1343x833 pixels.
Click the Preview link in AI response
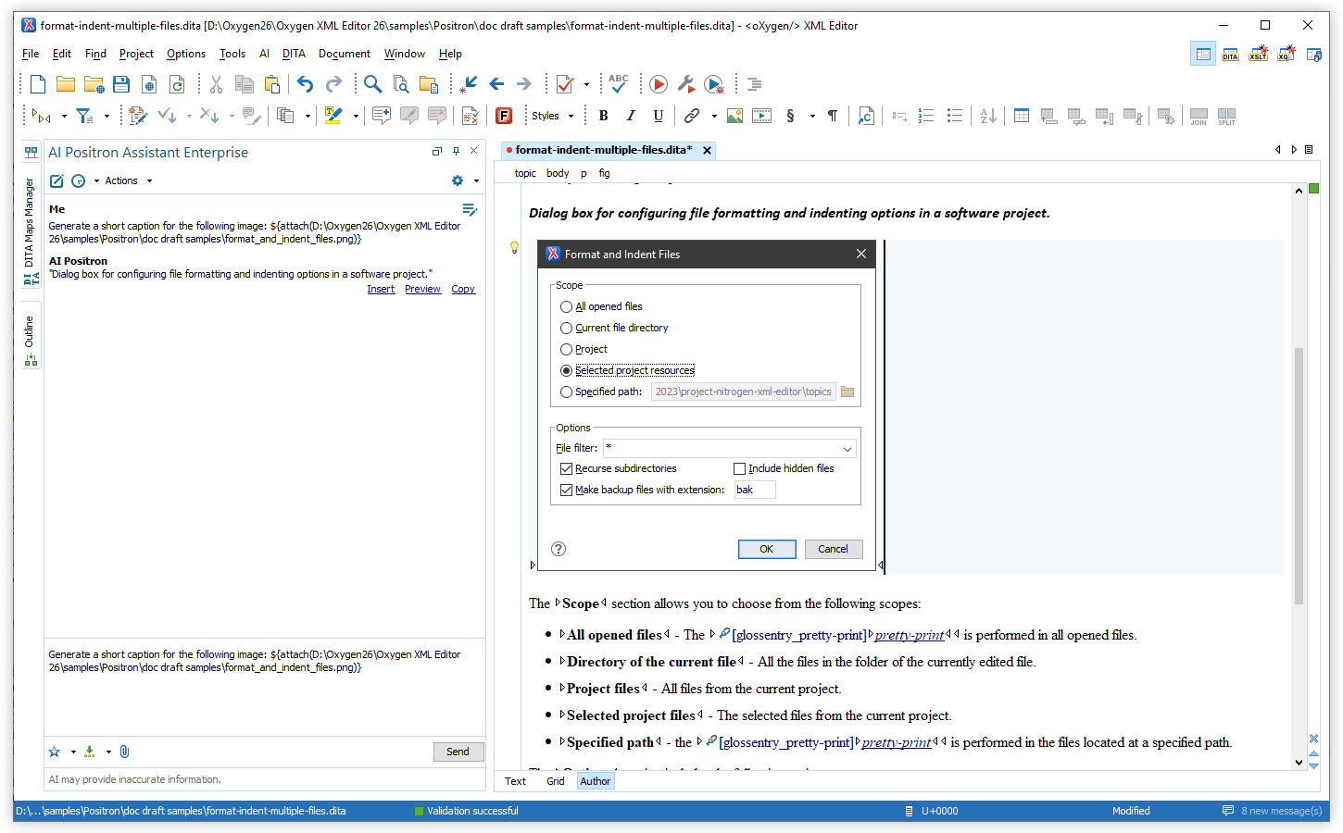tap(422, 289)
